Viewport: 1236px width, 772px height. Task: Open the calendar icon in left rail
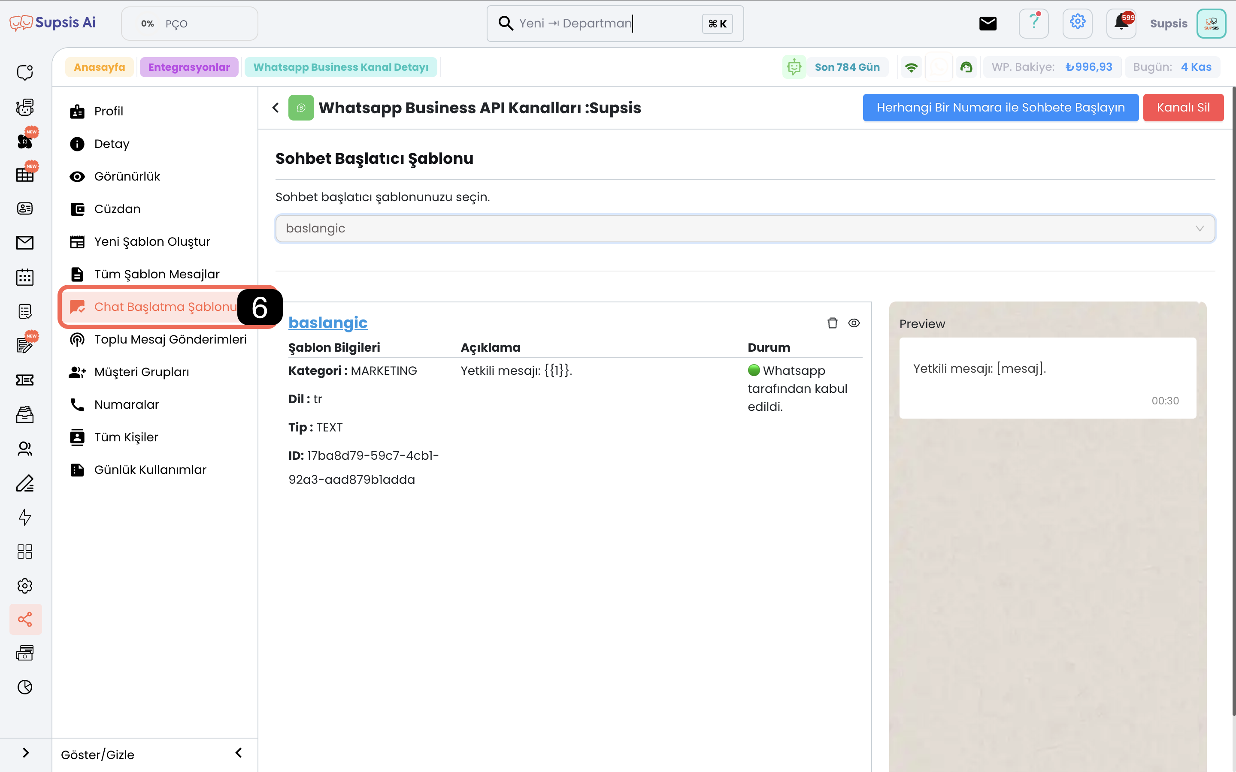(25, 277)
